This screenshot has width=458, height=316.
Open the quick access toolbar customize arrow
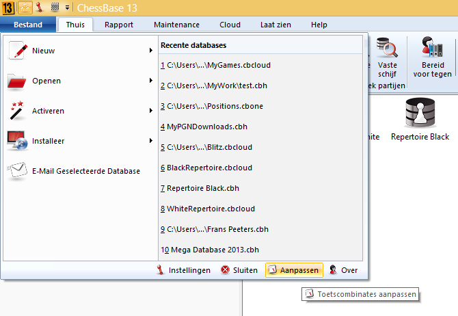(x=67, y=8)
